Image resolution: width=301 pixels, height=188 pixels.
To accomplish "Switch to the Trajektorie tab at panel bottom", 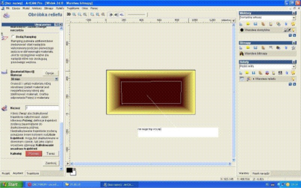I will tap(33, 173).
